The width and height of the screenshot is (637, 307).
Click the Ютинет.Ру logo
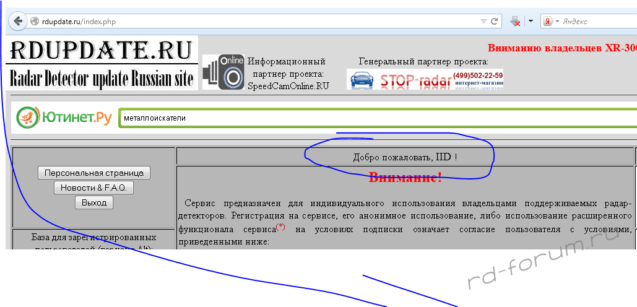tap(64, 117)
